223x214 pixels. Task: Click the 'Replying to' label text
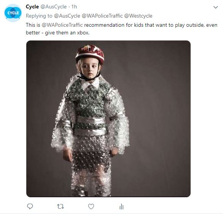[x=39, y=16]
